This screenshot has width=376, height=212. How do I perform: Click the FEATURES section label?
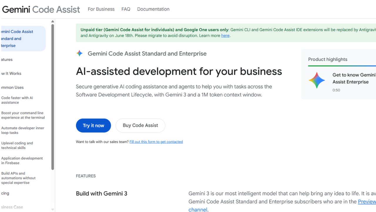pos(86,176)
